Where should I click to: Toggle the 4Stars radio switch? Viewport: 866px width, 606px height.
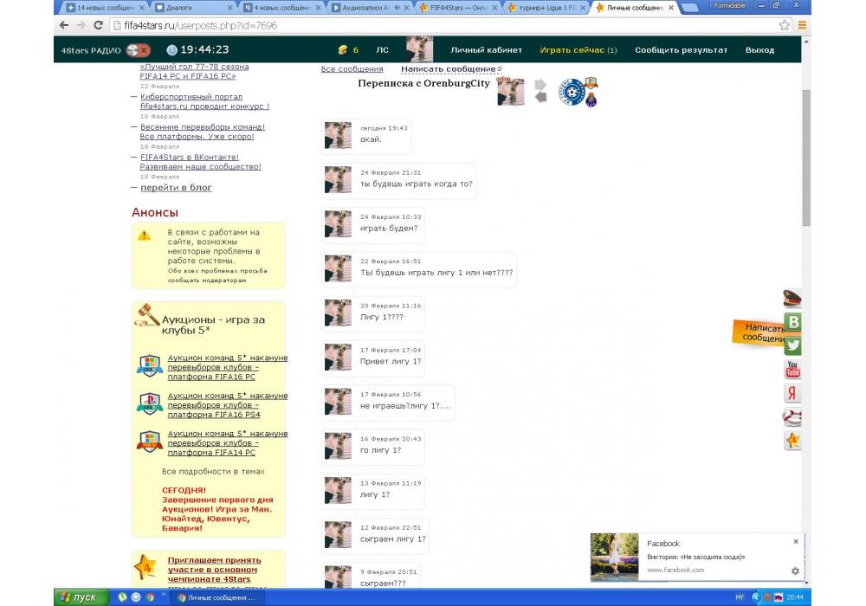tap(138, 50)
